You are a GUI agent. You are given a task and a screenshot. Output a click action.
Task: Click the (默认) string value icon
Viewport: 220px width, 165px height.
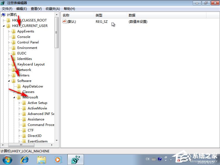(x=64, y=21)
